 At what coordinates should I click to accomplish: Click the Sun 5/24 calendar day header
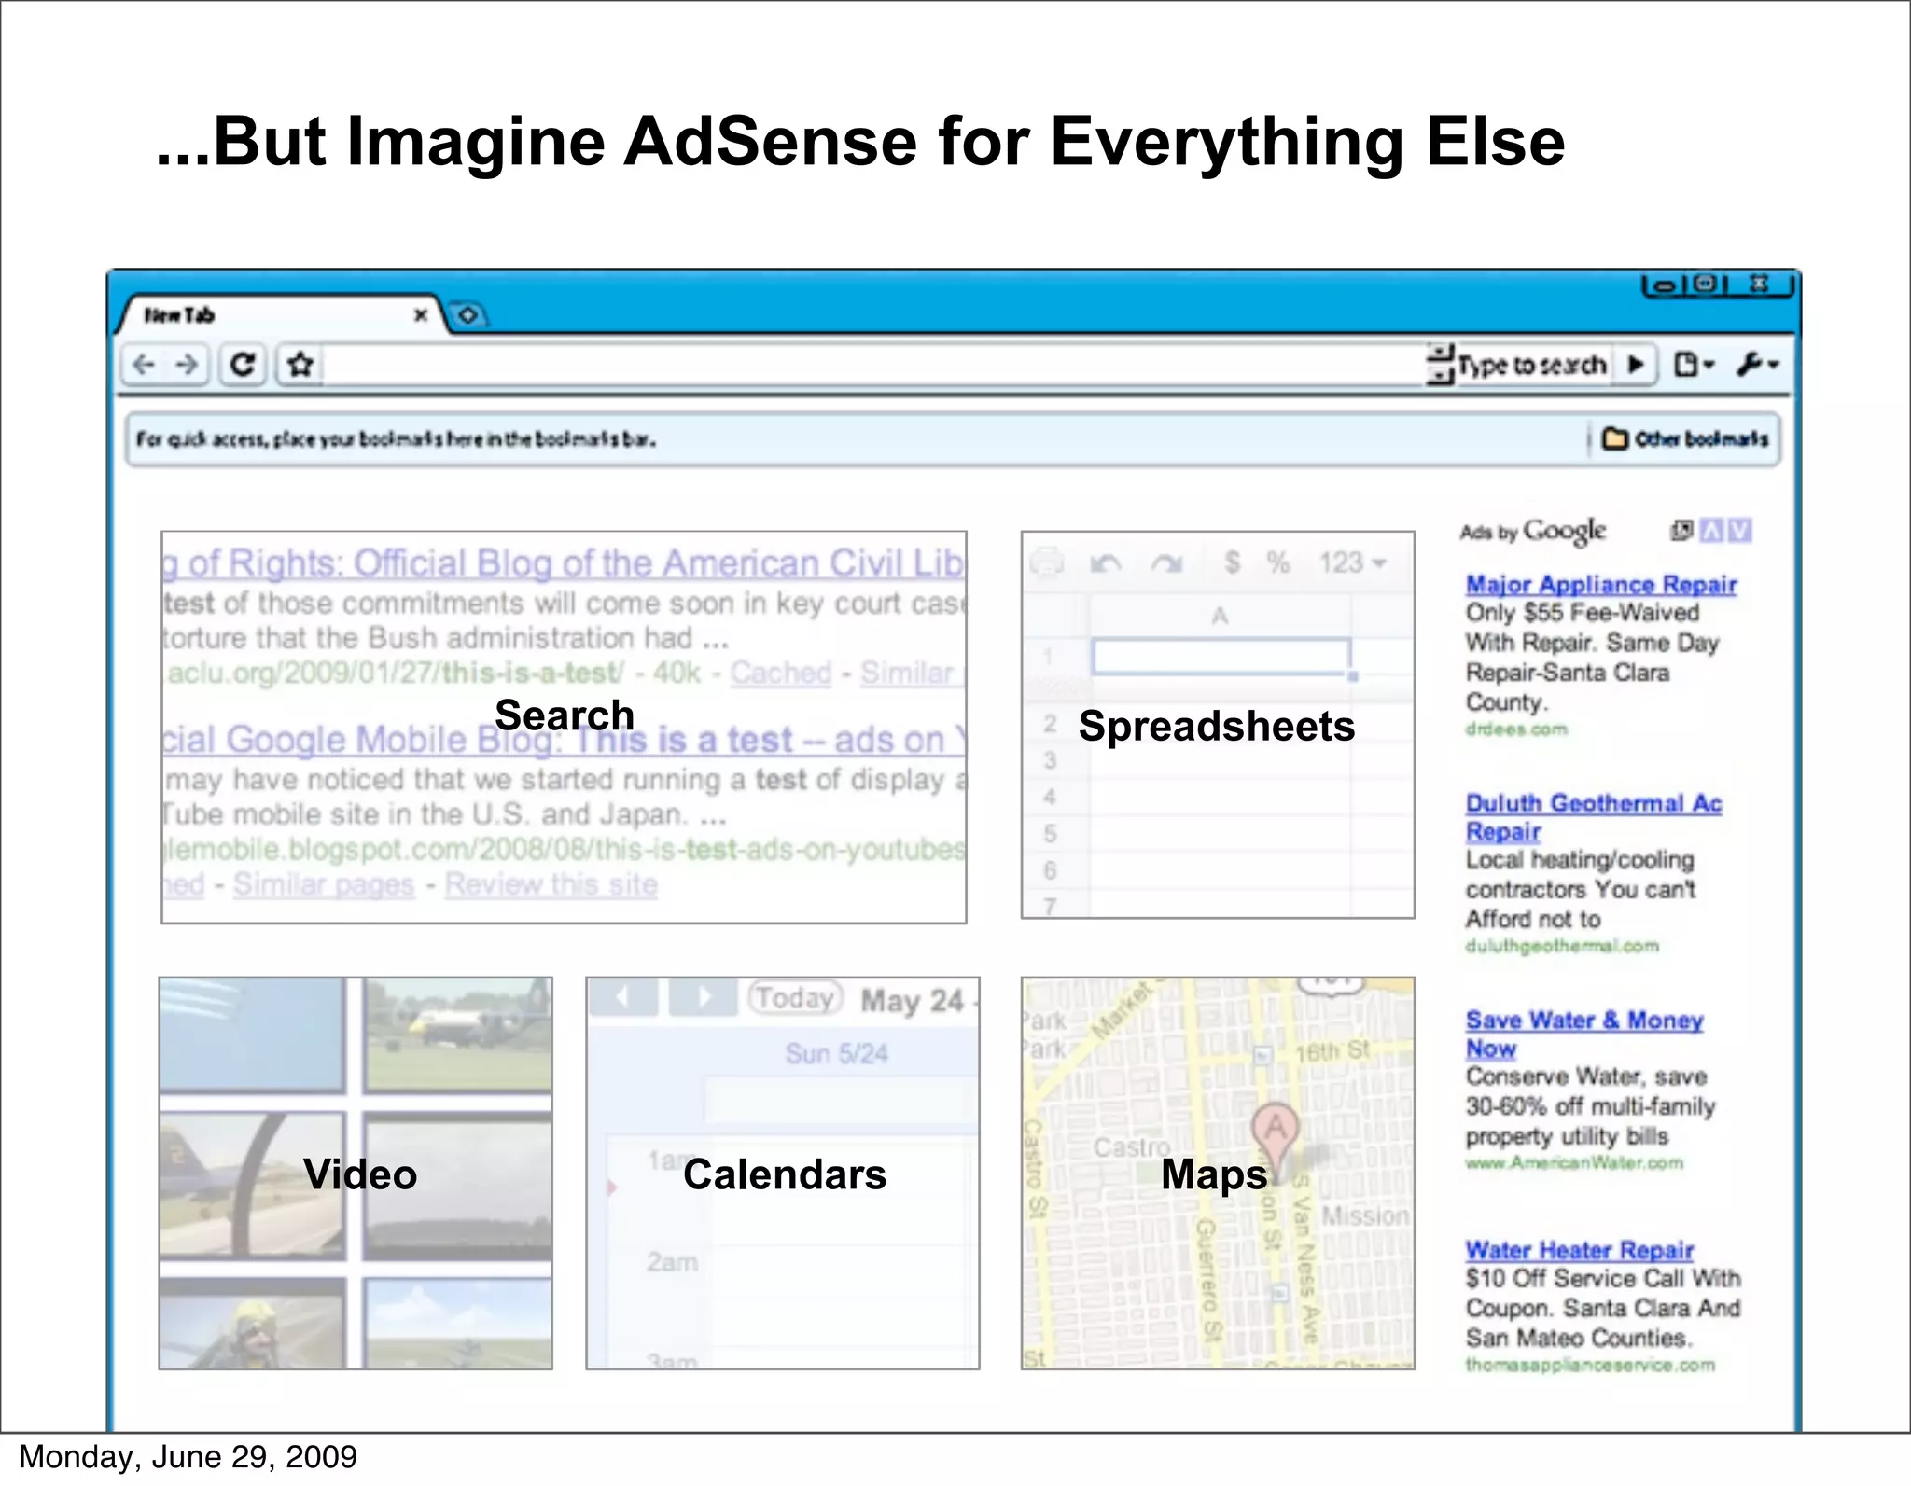(x=837, y=1054)
